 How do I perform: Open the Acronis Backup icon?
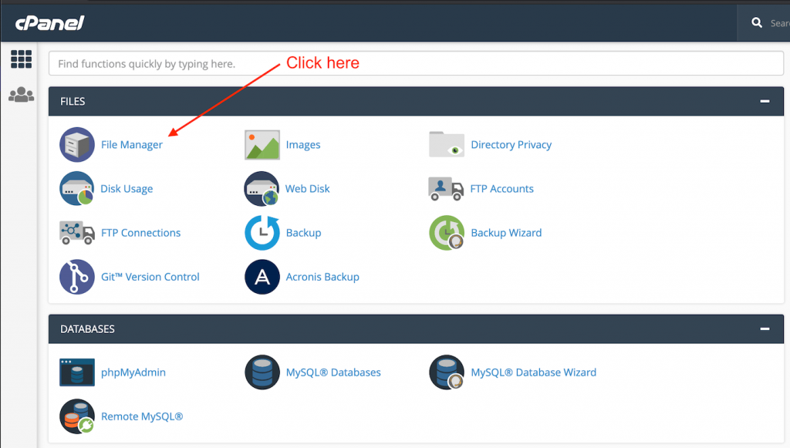point(262,277)
